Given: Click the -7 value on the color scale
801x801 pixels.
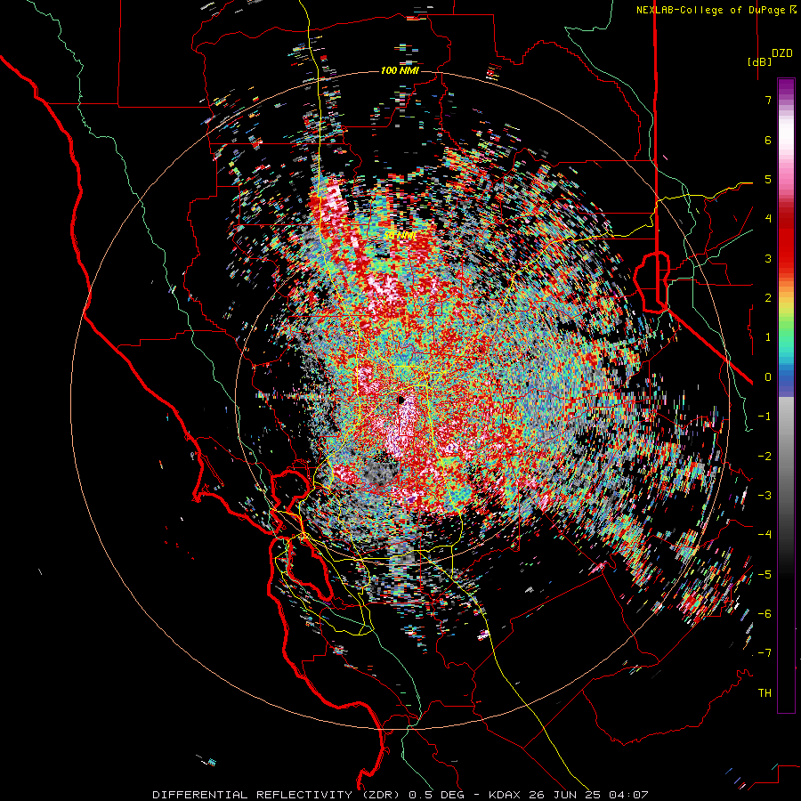Looking at the screenshot, I should tap(765, 653).
